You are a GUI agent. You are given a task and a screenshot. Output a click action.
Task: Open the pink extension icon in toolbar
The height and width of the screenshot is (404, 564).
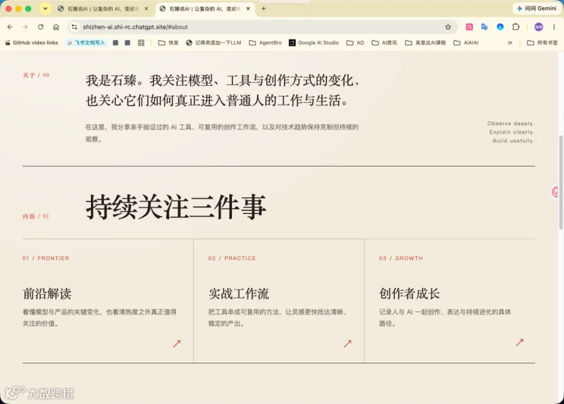[x=469, y=27]
